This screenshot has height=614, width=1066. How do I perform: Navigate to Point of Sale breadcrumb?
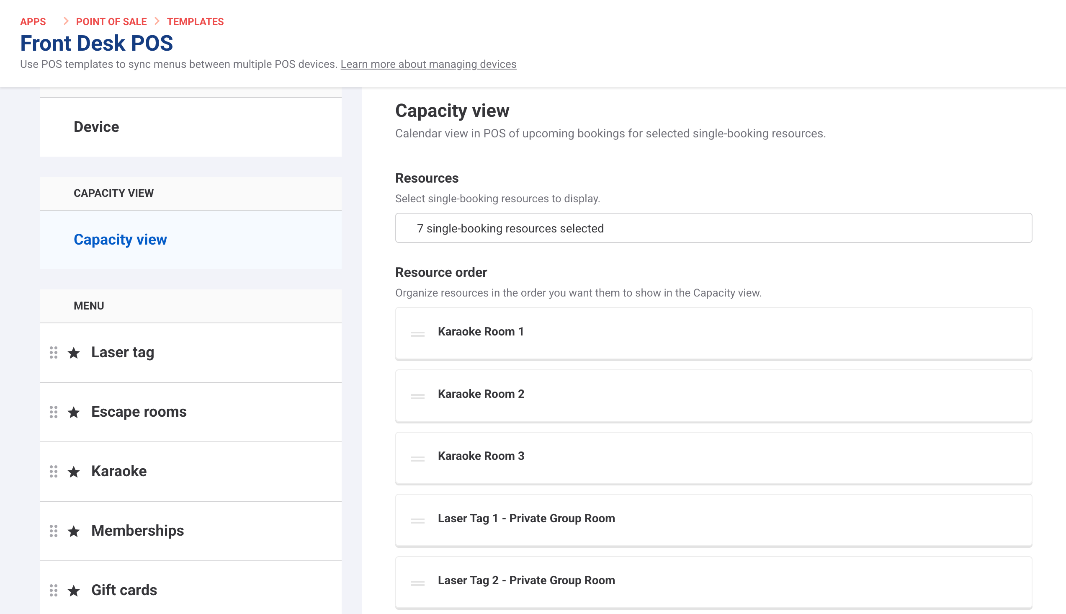pos(111,21)
